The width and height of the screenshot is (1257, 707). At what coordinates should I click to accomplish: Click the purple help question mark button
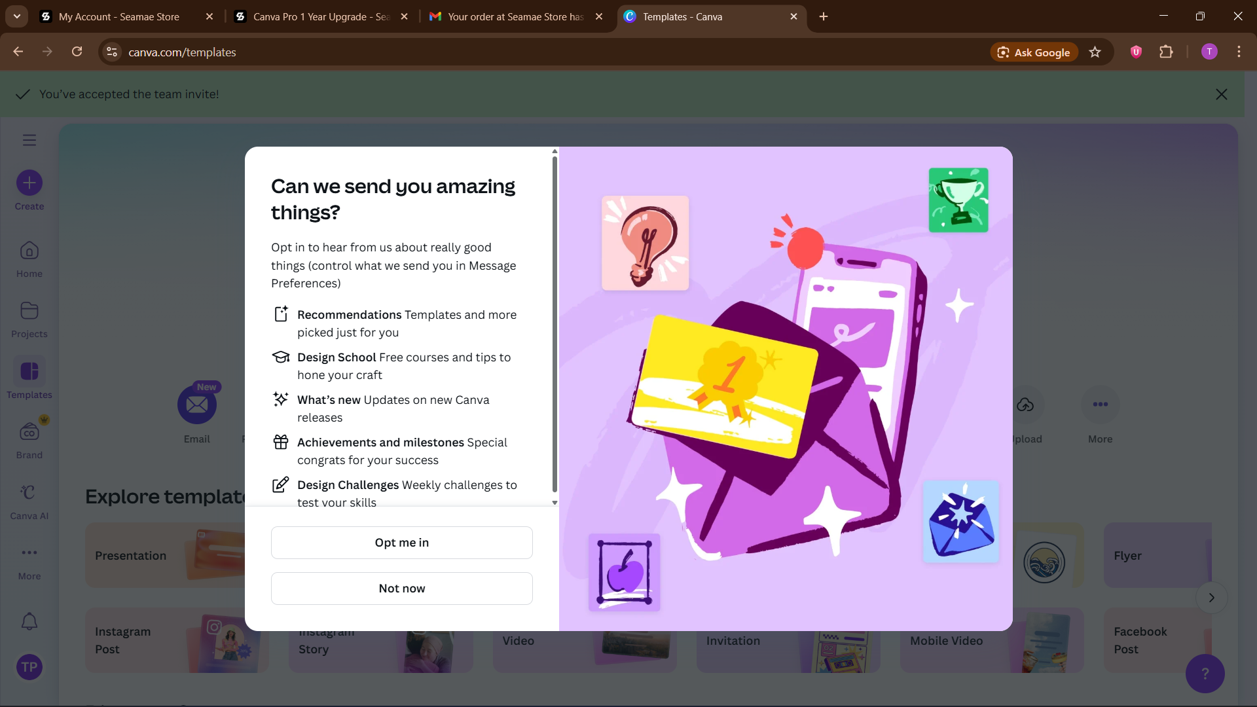pos(1205,673)
